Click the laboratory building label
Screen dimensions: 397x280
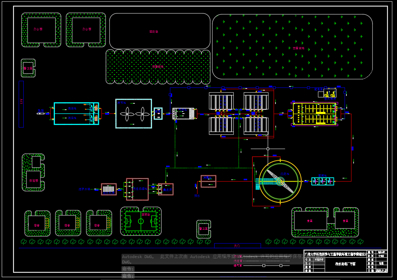(x=34, y=181)
